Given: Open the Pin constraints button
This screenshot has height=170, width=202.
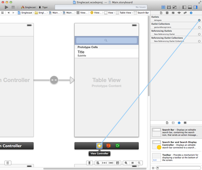Looking at the screenshot, I should [104, 163].
